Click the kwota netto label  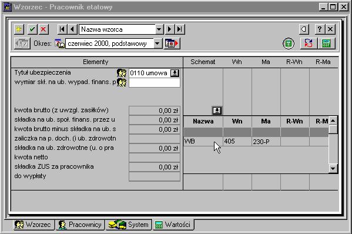click(31, 157)
